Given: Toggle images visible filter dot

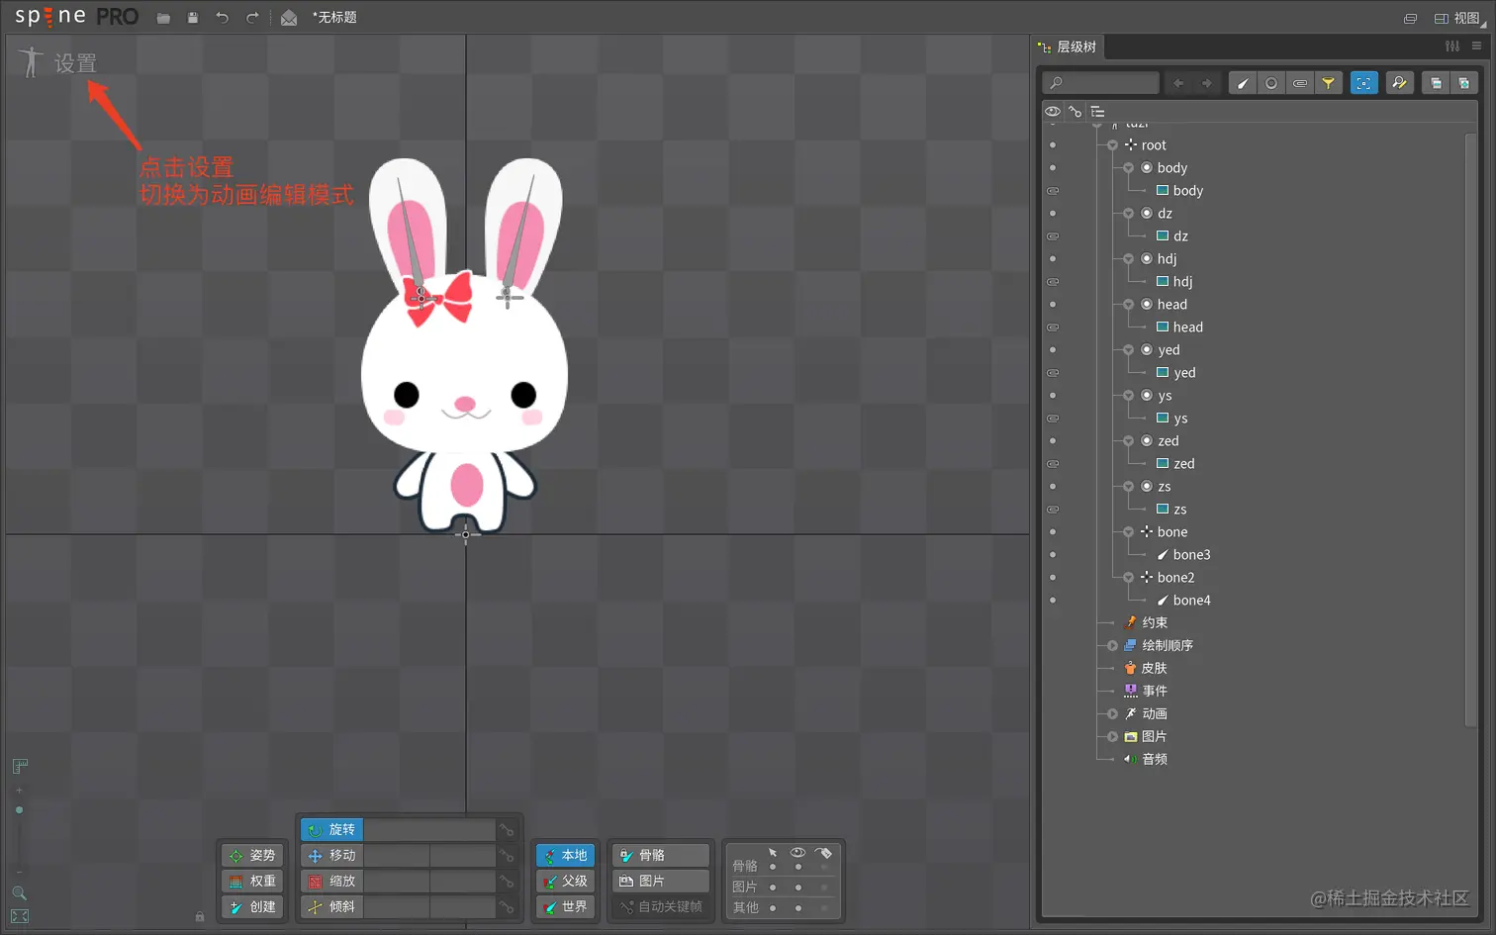Looking at the screenshot, I should 798,887.
